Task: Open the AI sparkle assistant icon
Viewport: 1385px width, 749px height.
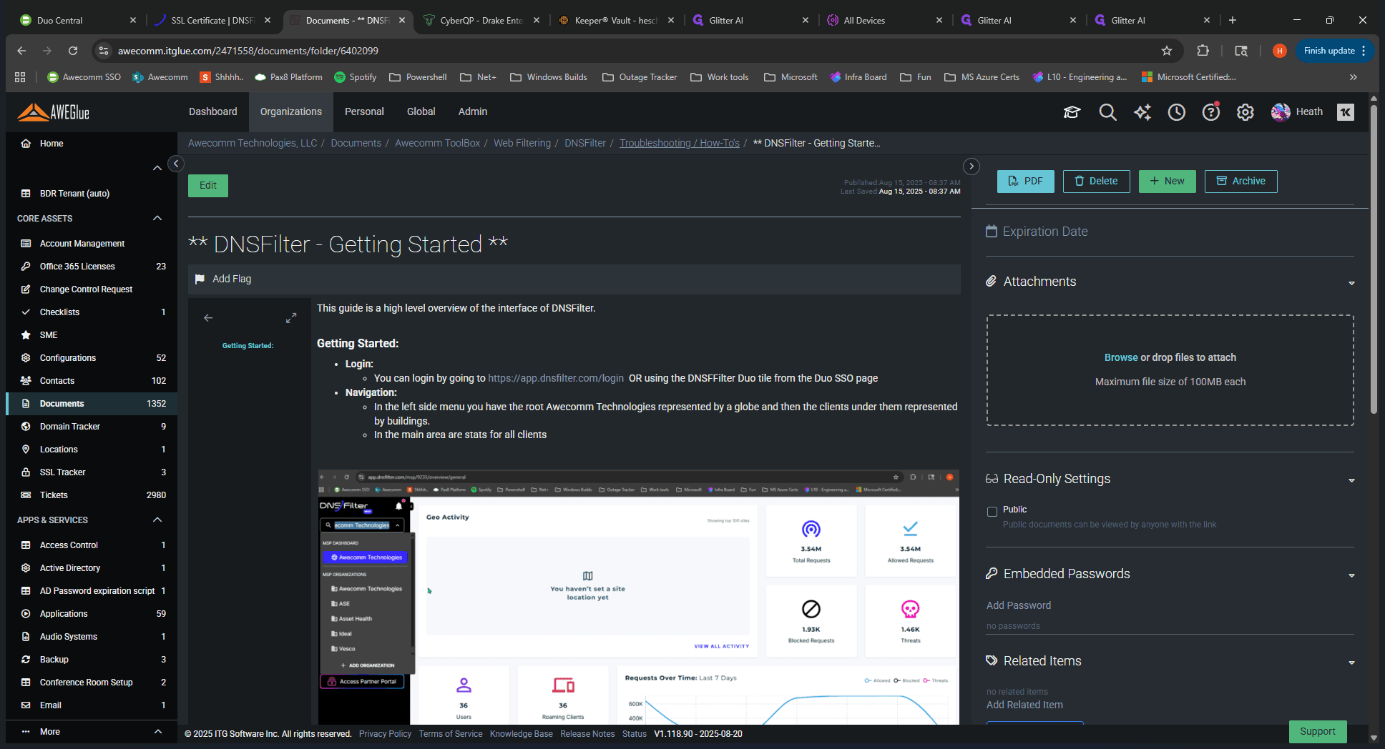Action: click(x=1142, y=112)
